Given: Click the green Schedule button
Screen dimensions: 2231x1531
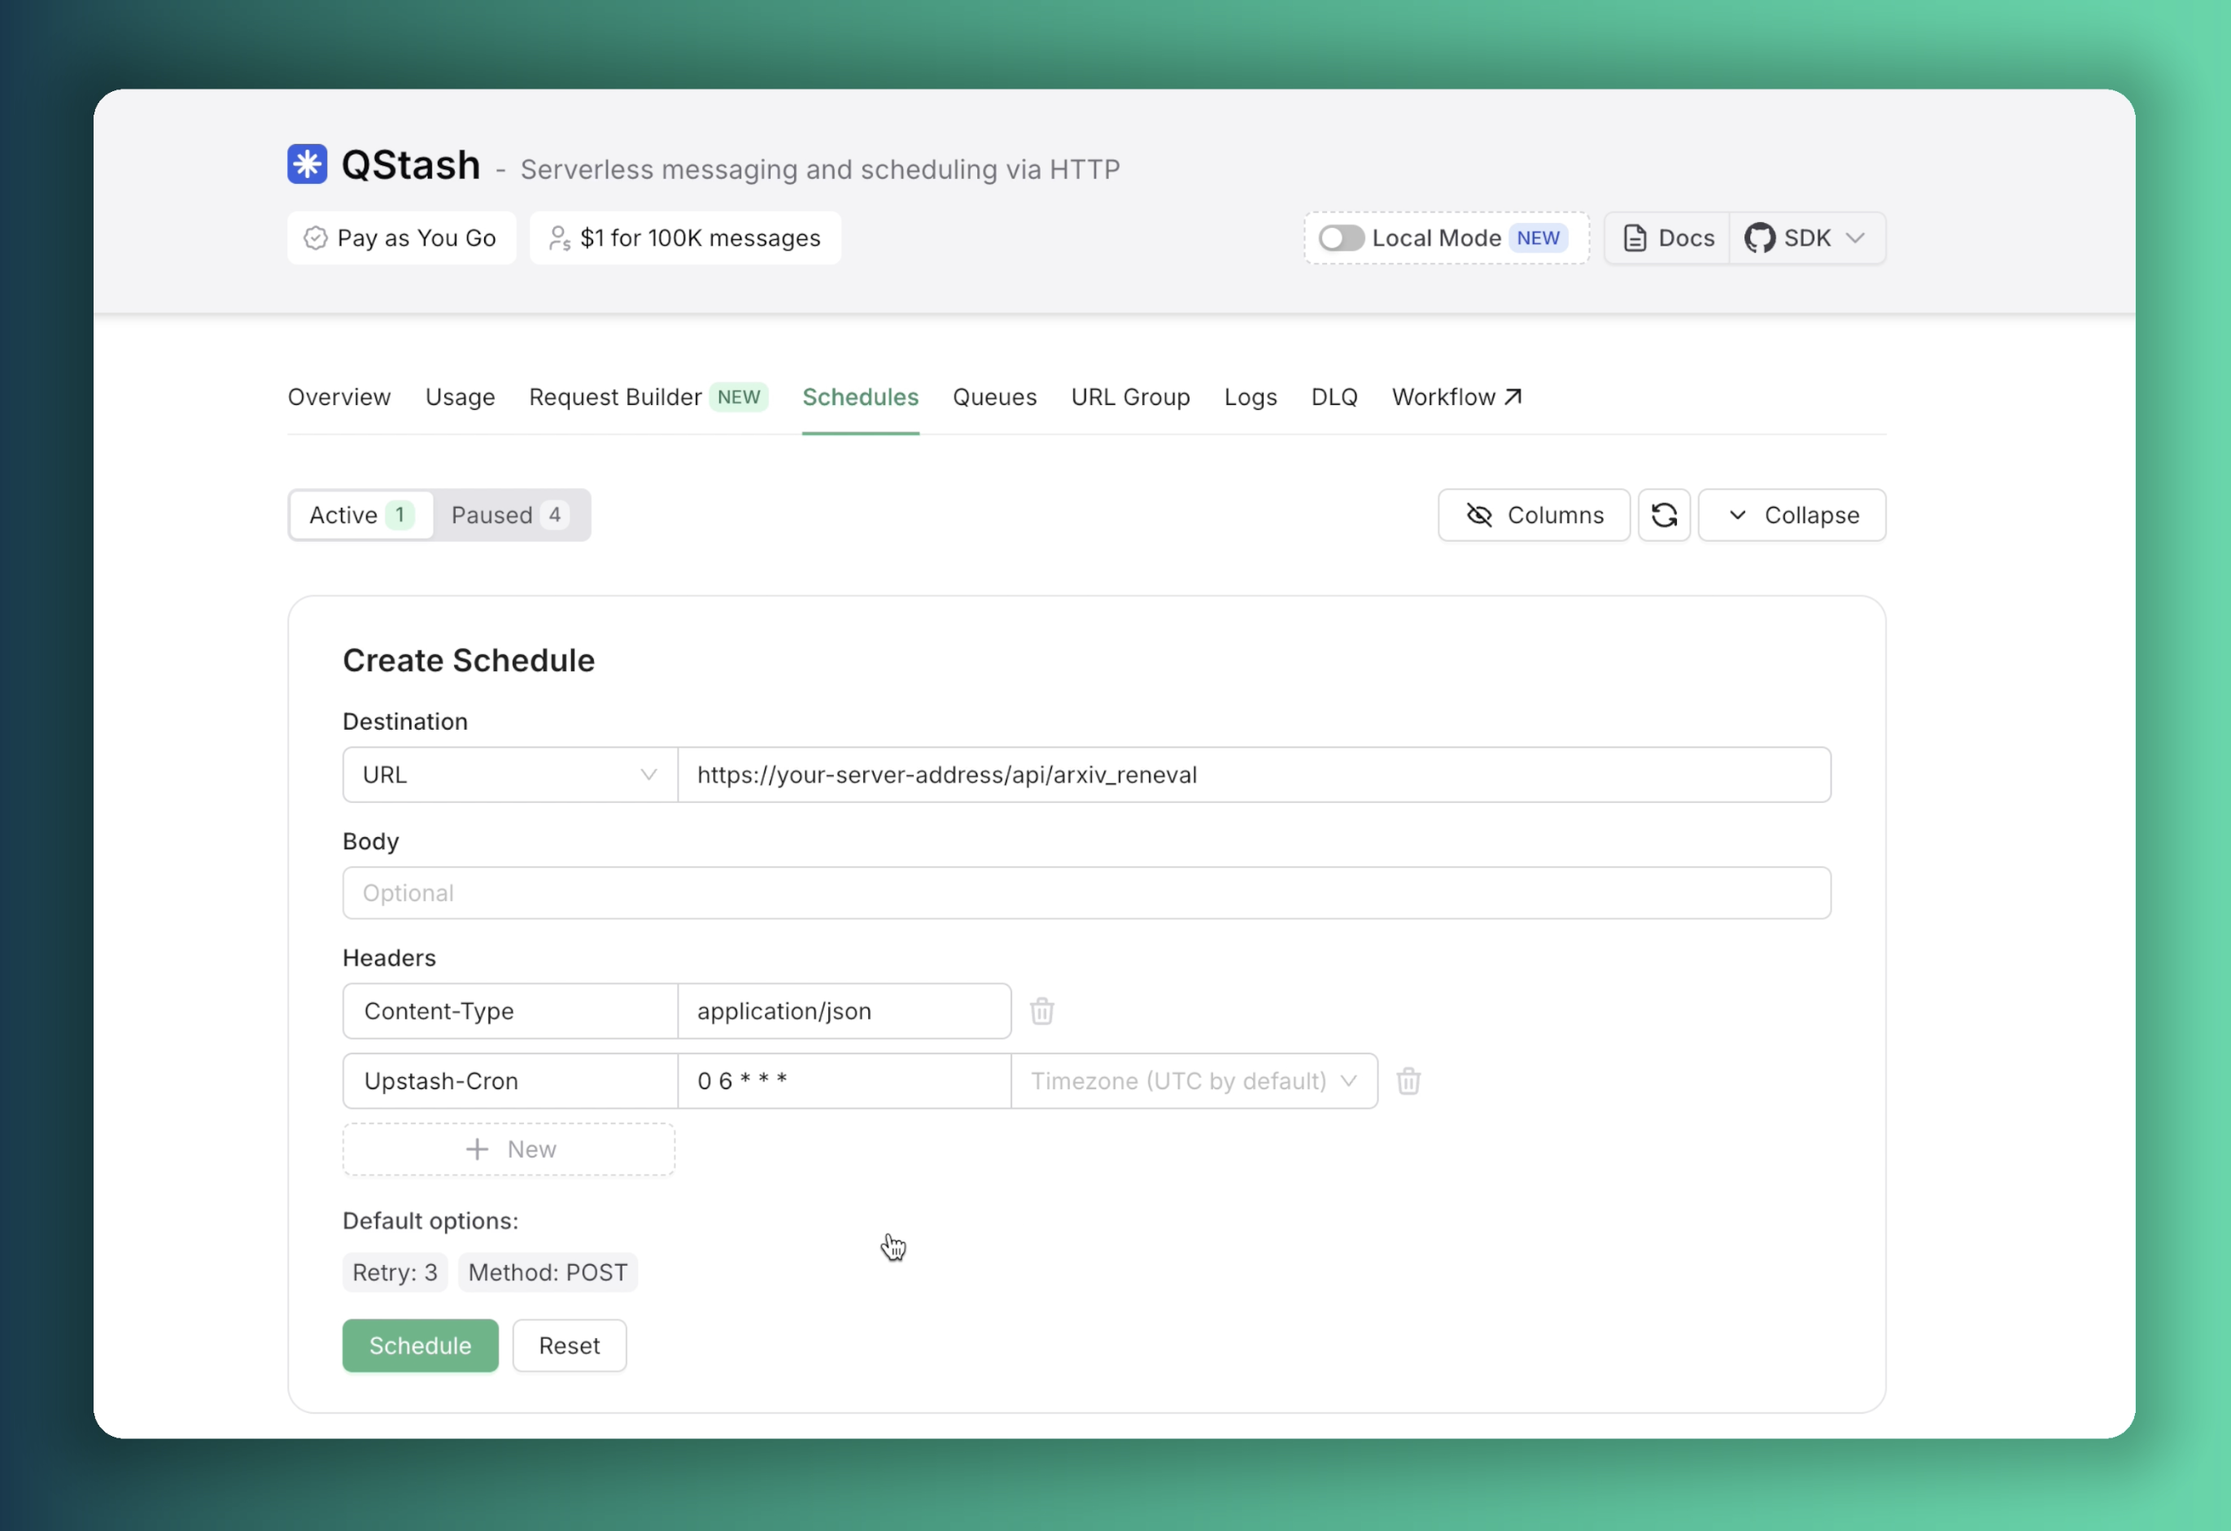Looking at the screenshot, I should click(x=420, y=1345).
